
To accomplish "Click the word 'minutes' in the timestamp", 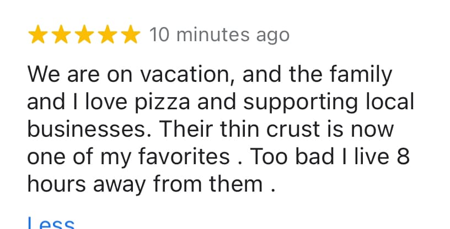I will (213, 35).
